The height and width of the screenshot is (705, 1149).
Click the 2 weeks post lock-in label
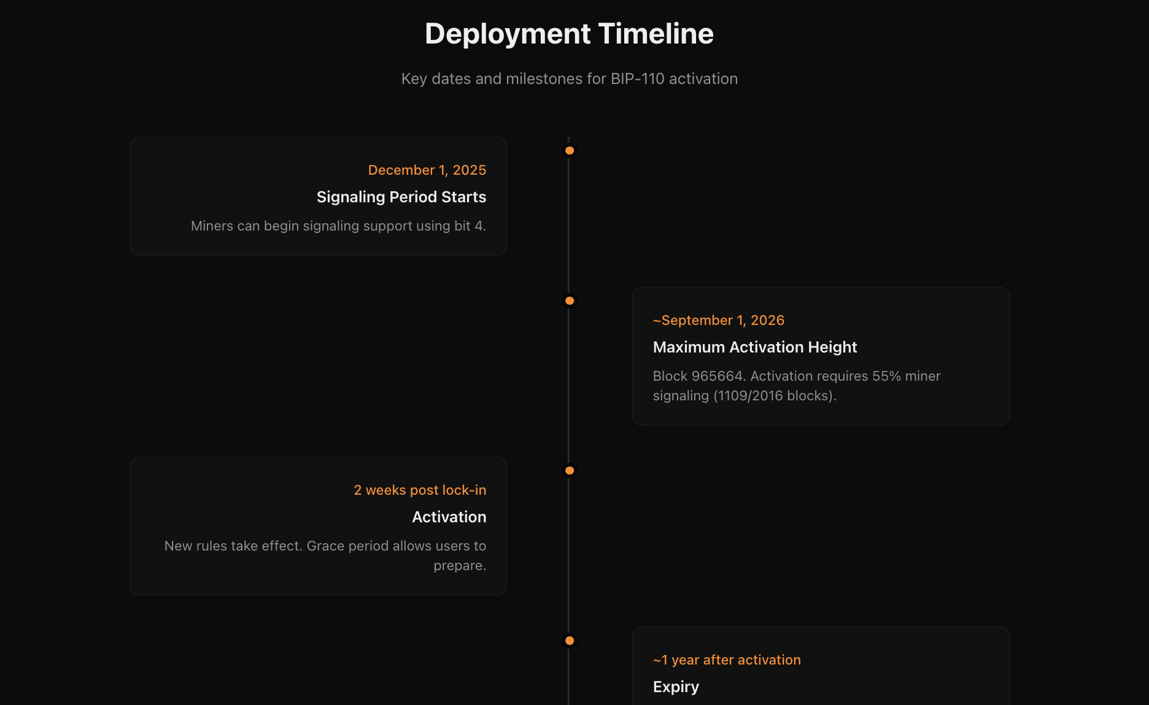(420, 490)
